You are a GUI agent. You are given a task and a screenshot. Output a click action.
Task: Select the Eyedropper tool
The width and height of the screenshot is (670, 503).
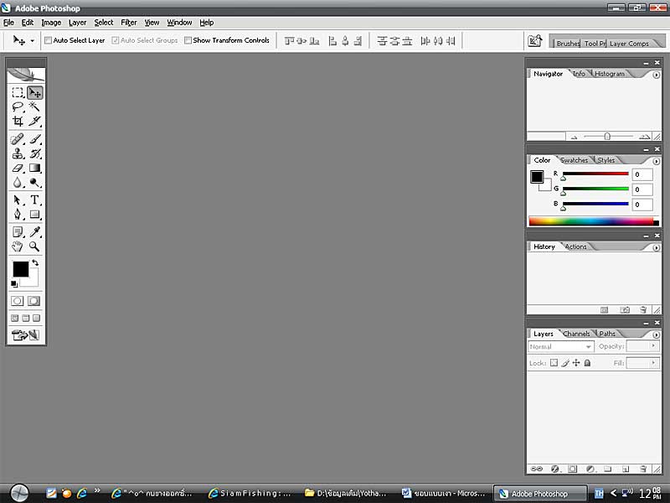point(34,232)
